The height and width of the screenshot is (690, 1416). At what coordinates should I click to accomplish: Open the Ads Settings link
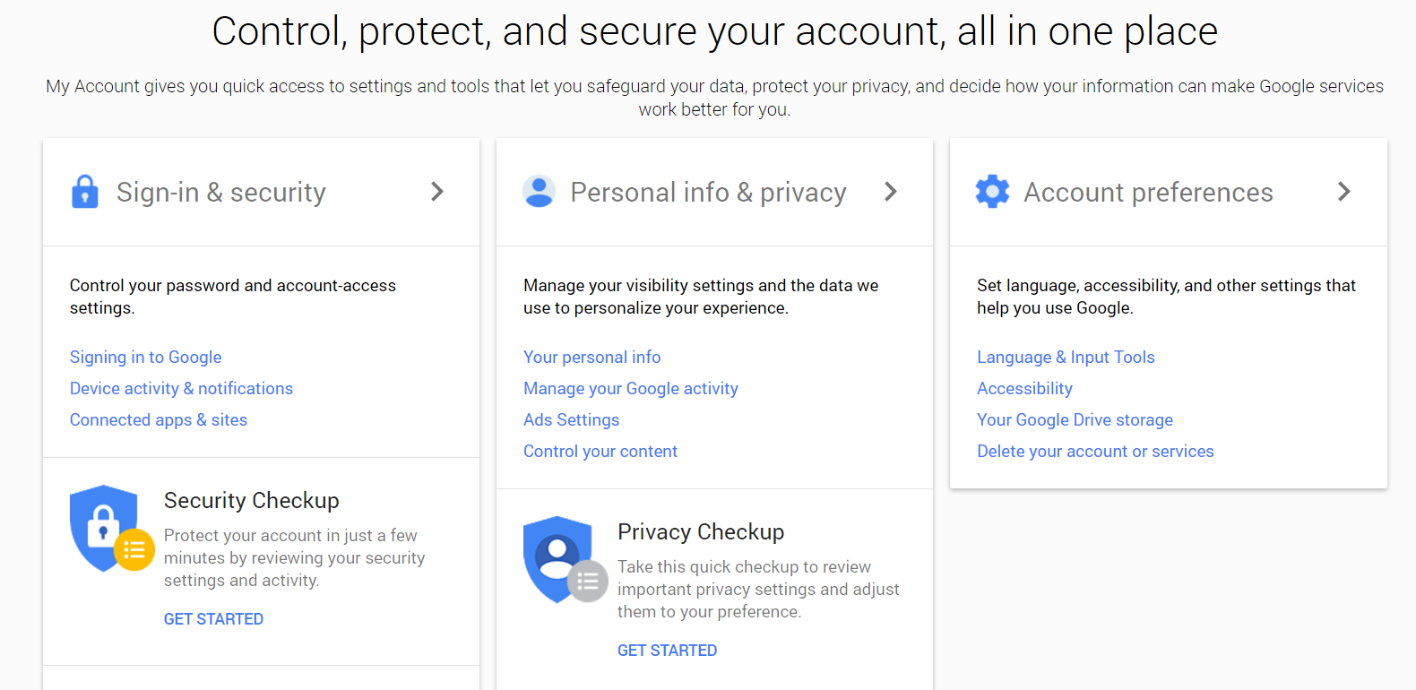coord(572,420)
